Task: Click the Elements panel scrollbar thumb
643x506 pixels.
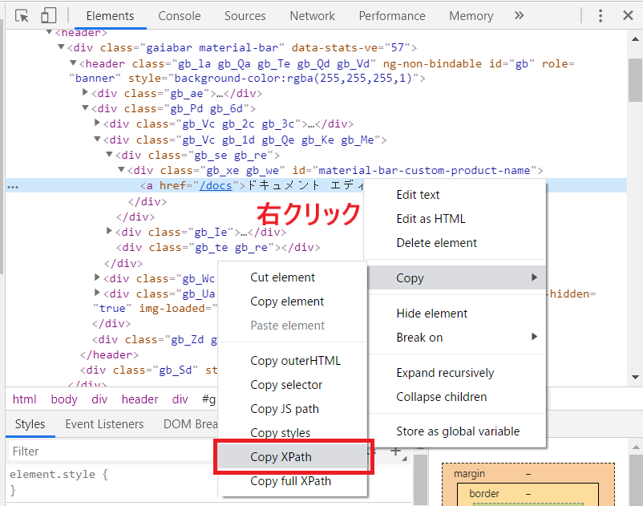Action: pyautogui.click(x=635, y=80)
